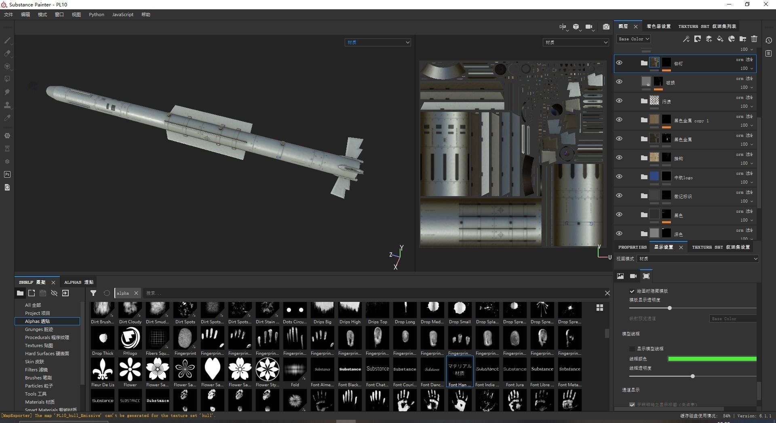The image size is (776, 423).
Task: Select the Material picker eyedropper tool
Action: [x=7, y=118]
